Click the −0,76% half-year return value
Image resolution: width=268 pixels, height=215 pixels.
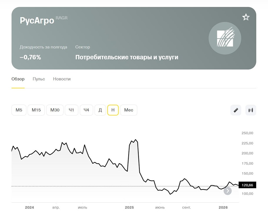coord(30,57)
